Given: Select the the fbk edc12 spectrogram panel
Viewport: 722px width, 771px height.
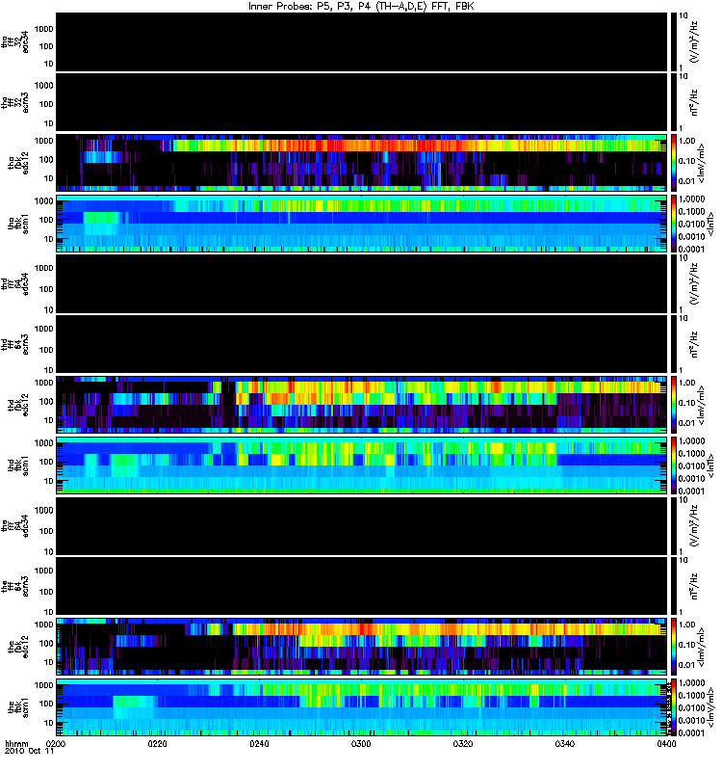Looking at the screenshot, I should point(361,647).
